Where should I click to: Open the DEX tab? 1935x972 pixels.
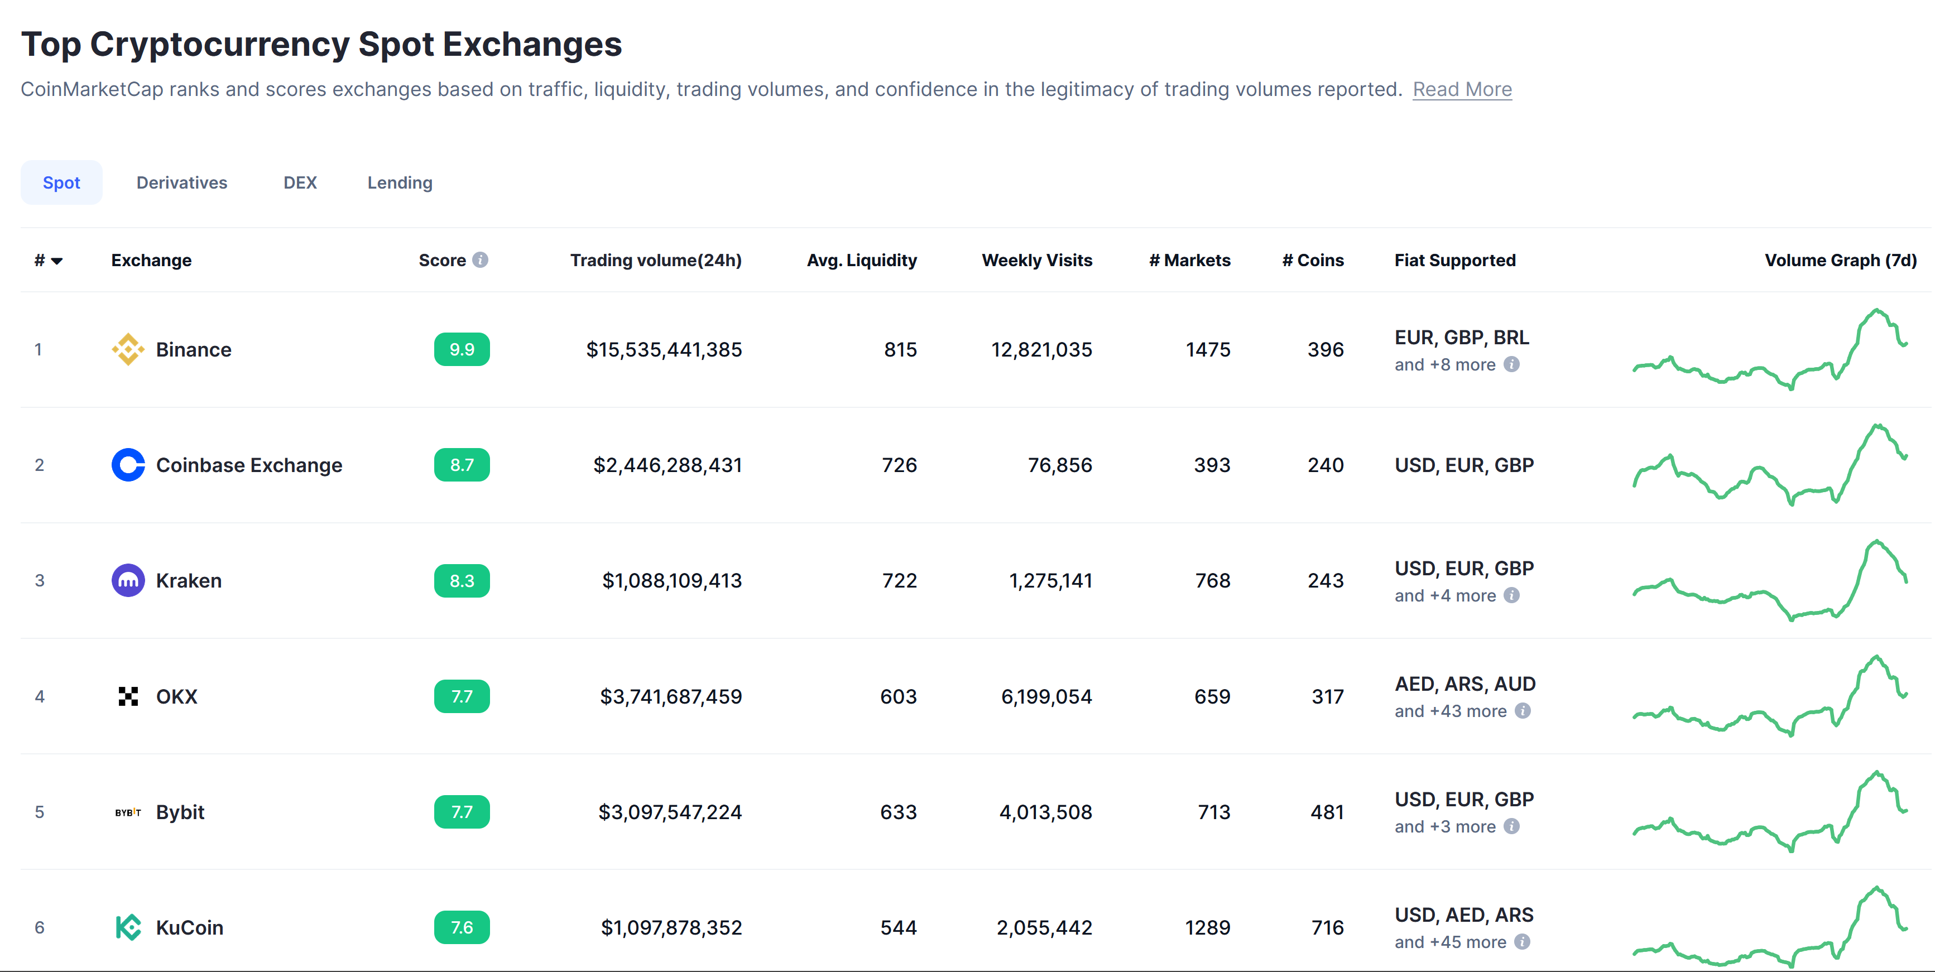click(x=300, y=182)
